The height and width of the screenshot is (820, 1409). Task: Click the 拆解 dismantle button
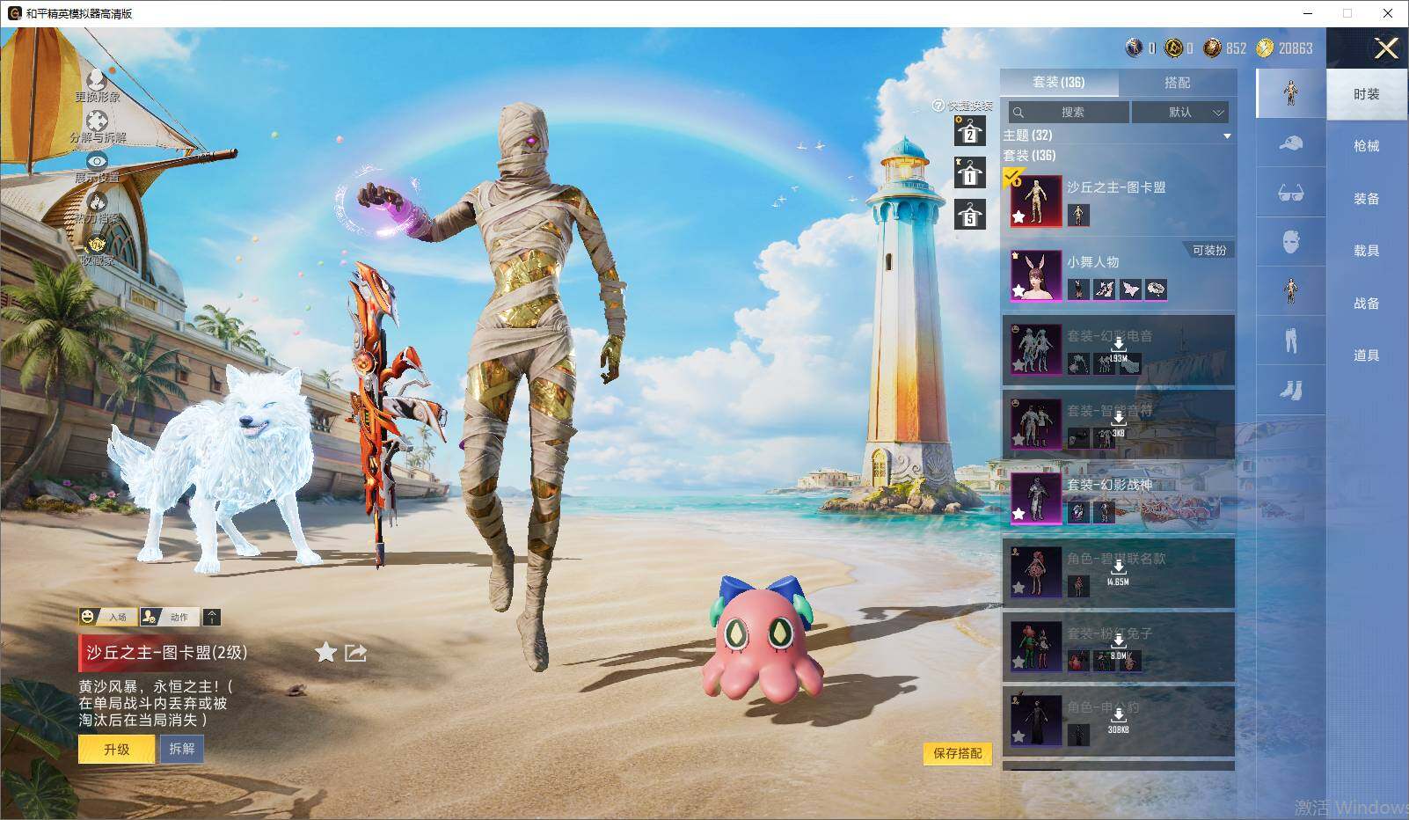[x=182, y=749]
